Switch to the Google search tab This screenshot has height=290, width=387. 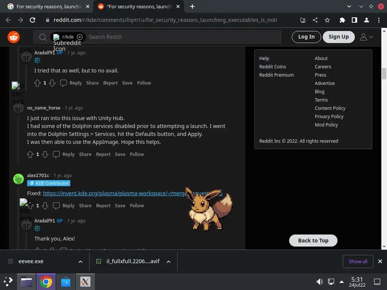(46, 6)
